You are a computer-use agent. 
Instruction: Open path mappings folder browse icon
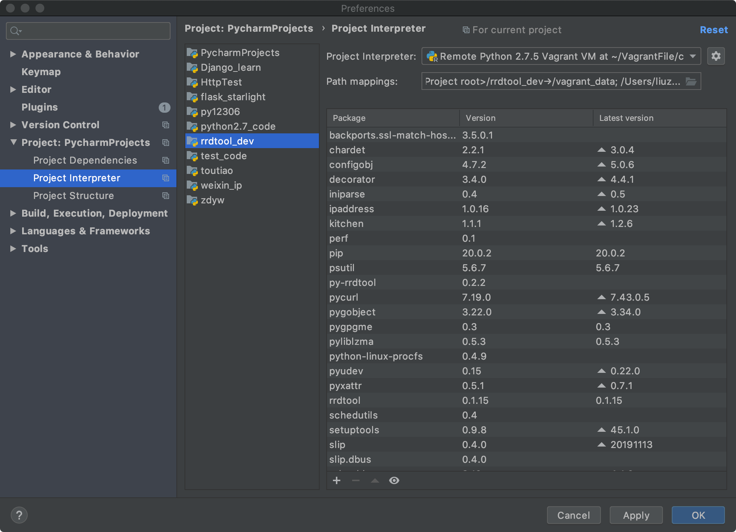click(691, 81)
